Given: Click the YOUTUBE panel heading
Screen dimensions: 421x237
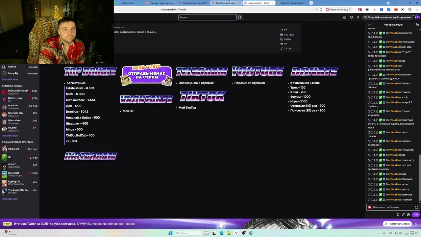Looking at the screenshot, I should 258,71.
